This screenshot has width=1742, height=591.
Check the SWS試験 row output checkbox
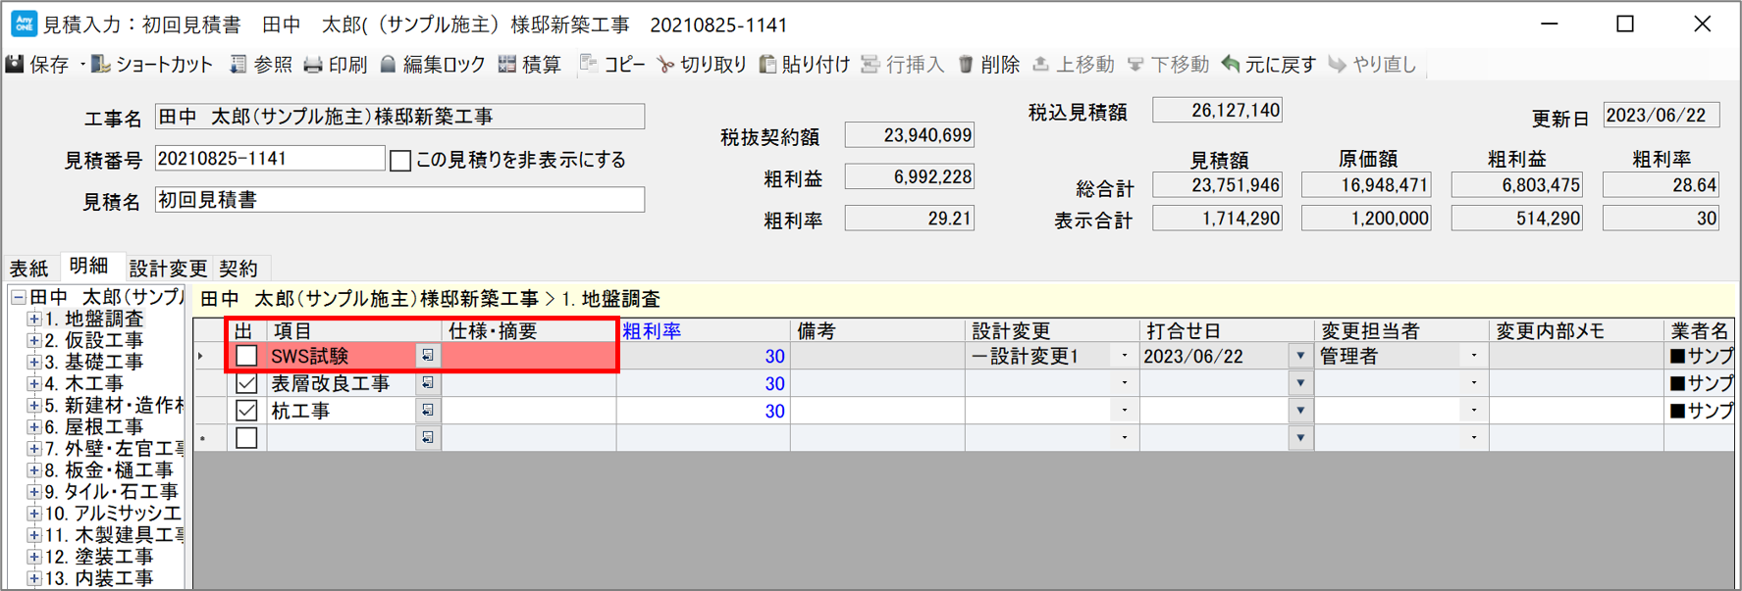click(246, 356)
